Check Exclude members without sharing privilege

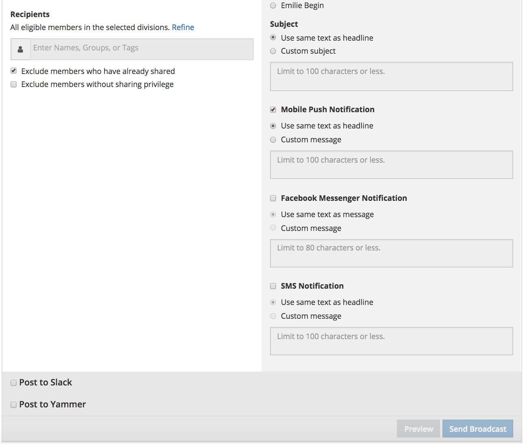[x=14, y=84]
